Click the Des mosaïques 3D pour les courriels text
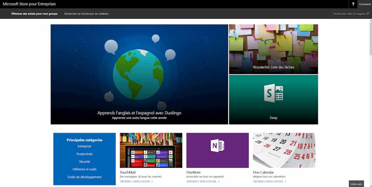This screenshot has height=187, width=372. 141,177
